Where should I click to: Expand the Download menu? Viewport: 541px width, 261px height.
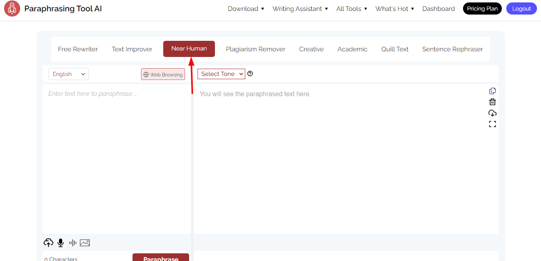[246, 8]
